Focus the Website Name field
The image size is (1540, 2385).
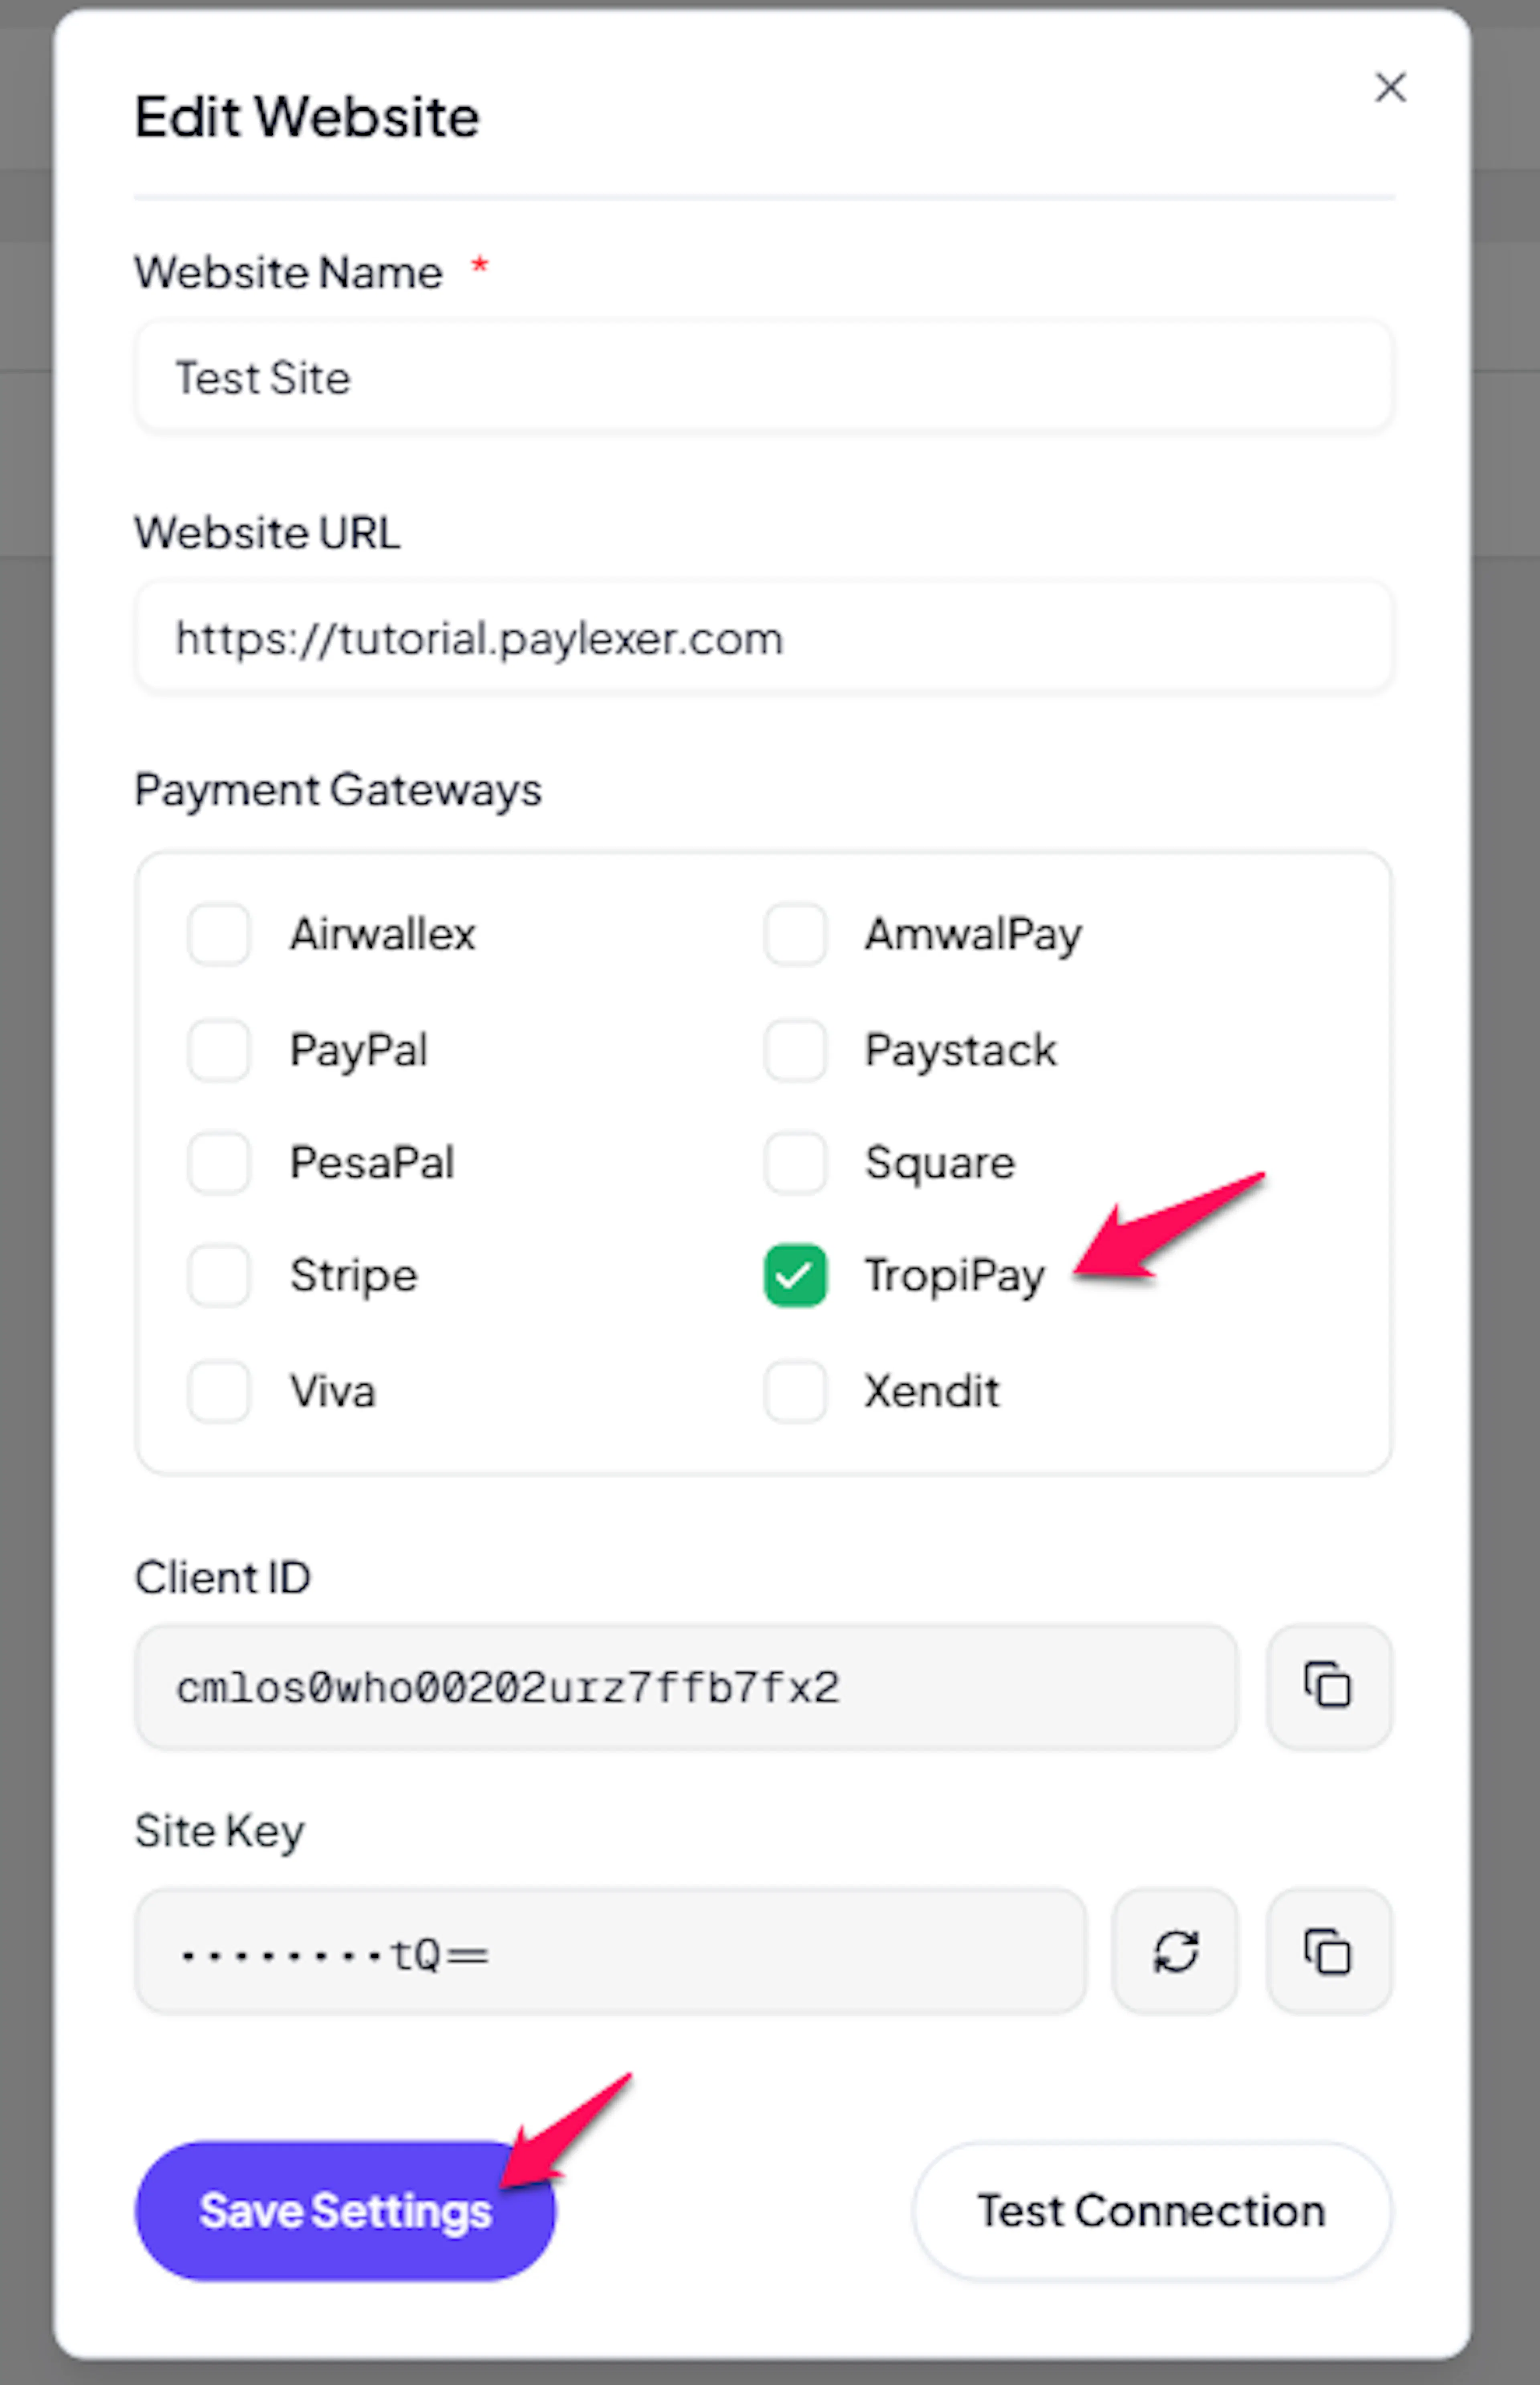763,378
